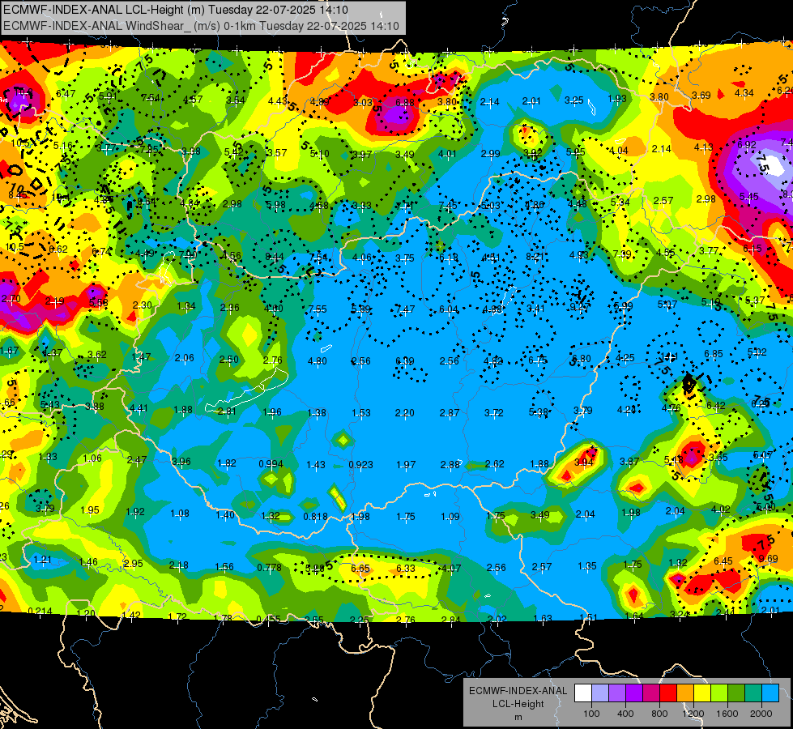Click the legend tick label 100
Screen dimensions: 793x729
point(591,714)
